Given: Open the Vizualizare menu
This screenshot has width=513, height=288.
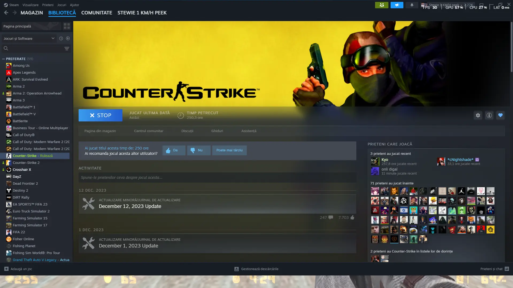Looking at the screenshot, I should point(30,5).
